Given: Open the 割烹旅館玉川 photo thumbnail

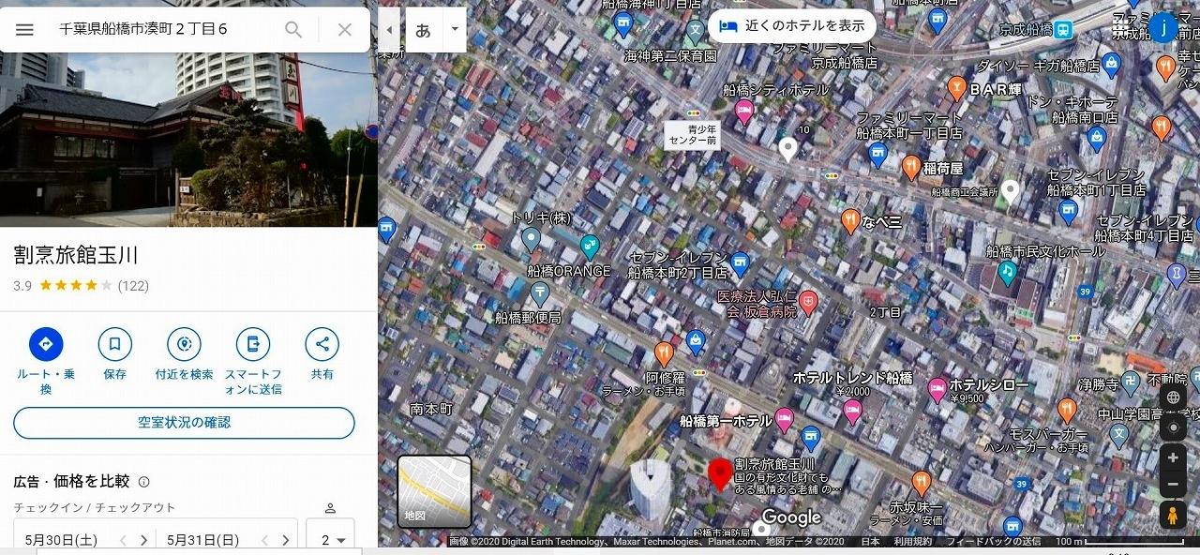Looking at the screenshot, I should tap(188, 140).
